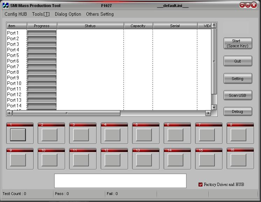Open the Others Setting menu
The image size is (261, 202).
point(100,14)
